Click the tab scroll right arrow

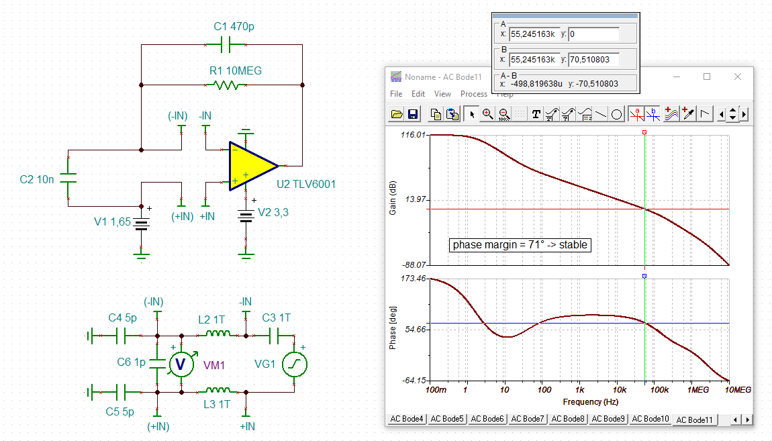click(x=747, y=420)
